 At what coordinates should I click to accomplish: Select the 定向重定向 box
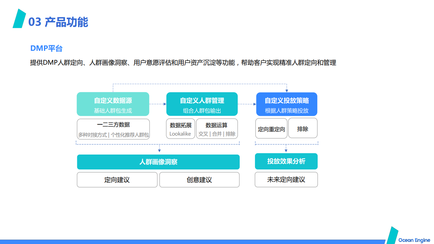pyautogui.click(x=271, y=128)
